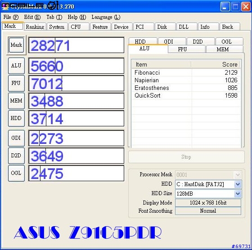Run the GDI benchmark button
The height and width of the screenshot is (250, 252).
[16, 138]
